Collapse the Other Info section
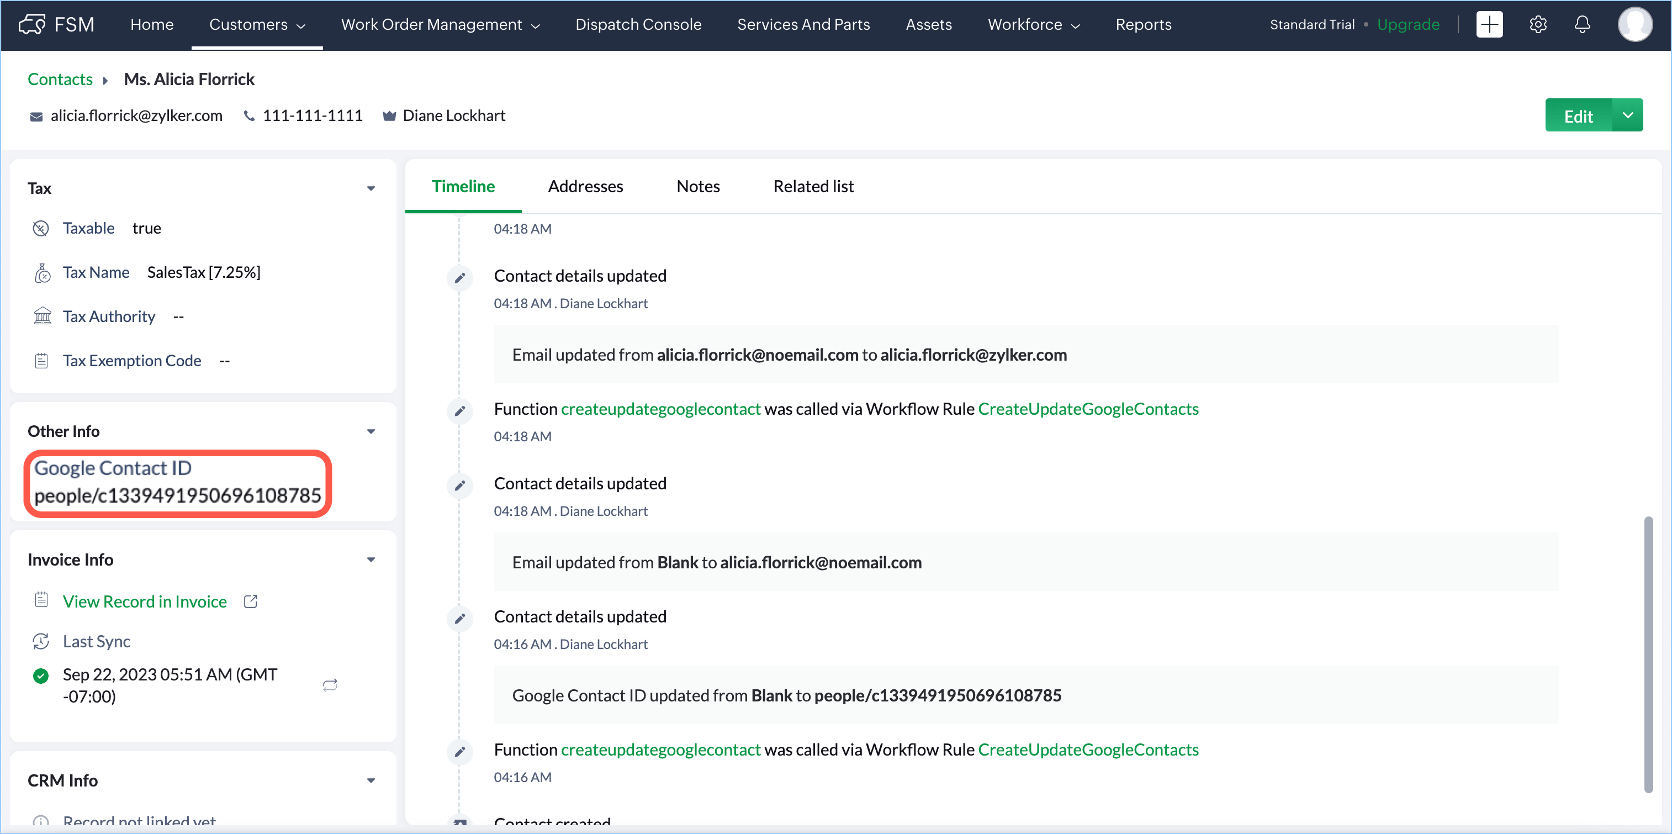This screenshot has width=1672, height=834. 371,431
